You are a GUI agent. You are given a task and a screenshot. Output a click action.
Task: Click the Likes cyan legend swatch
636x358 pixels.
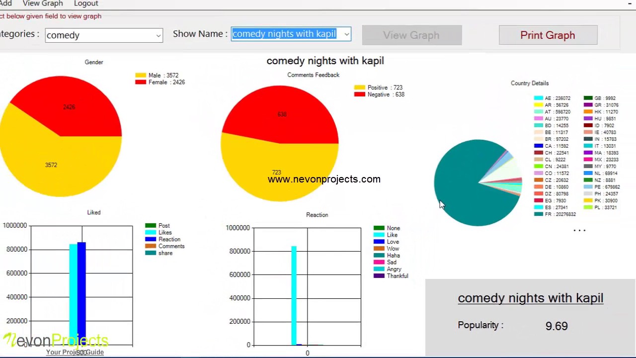click(151, 233)
